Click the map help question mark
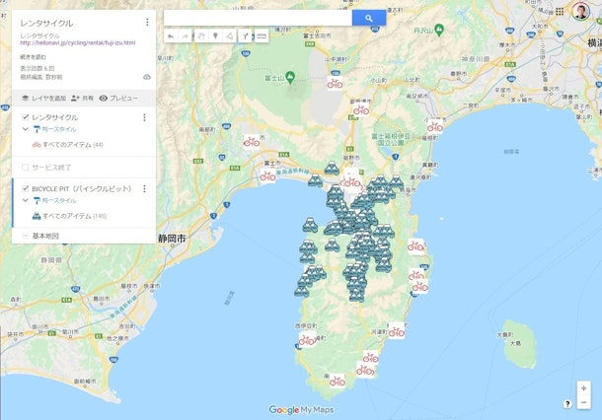This screenshot has width=602, height=420. [x=568, y=403]
